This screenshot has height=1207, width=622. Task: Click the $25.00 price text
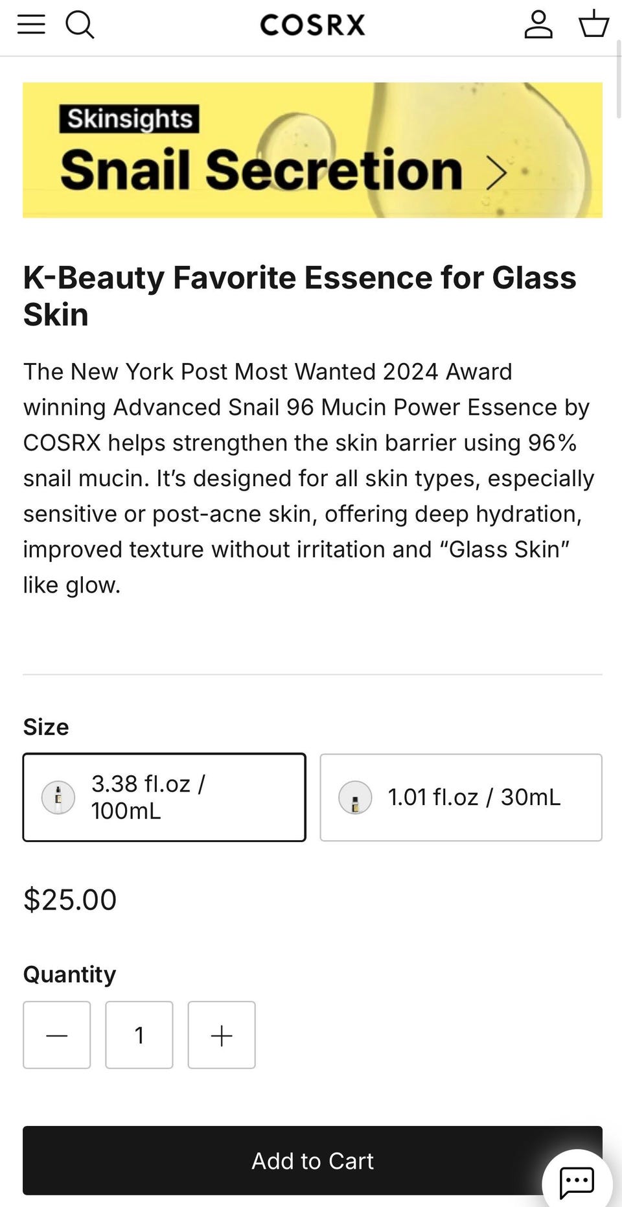(x=70, y=900)
